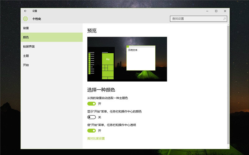249x155 pixels.
Task: Click the 查找设置 search field
Action: click(196, 19)
